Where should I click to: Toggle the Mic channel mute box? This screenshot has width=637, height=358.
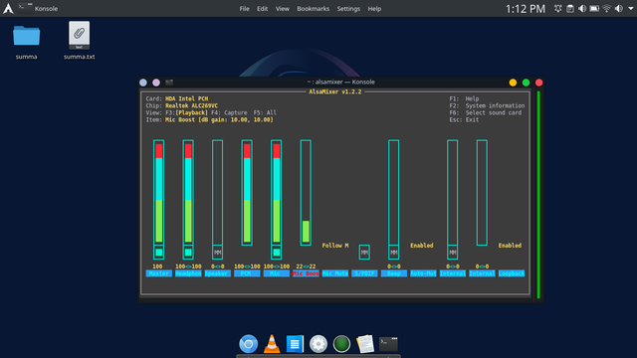coord(277,253)
